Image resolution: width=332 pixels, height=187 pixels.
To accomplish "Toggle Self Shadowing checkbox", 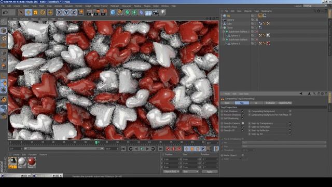I will pyautogui.click(x=243, y=118).
